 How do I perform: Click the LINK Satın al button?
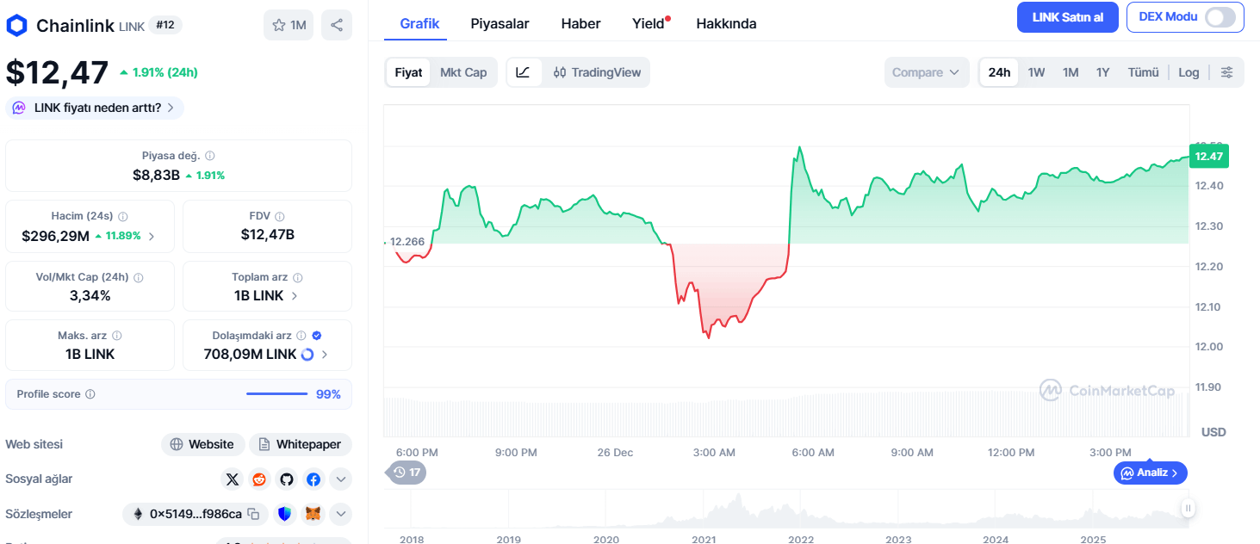[x=1068, y=17]
